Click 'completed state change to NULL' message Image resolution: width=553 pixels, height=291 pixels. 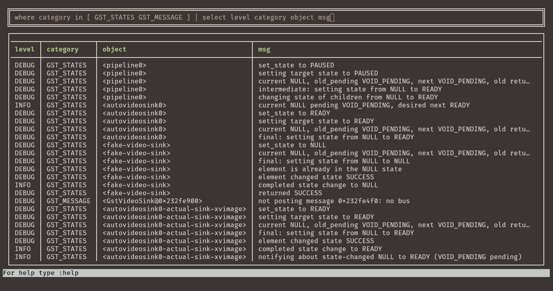318,185
